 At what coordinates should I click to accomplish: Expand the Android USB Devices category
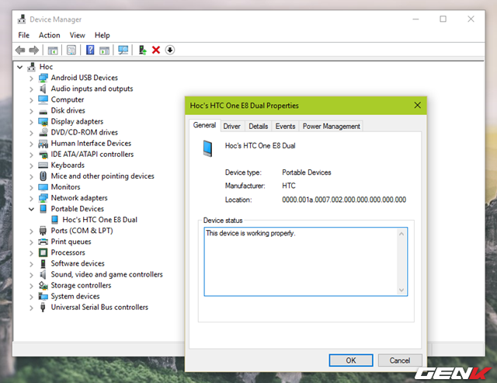click(x=31, y=78)
